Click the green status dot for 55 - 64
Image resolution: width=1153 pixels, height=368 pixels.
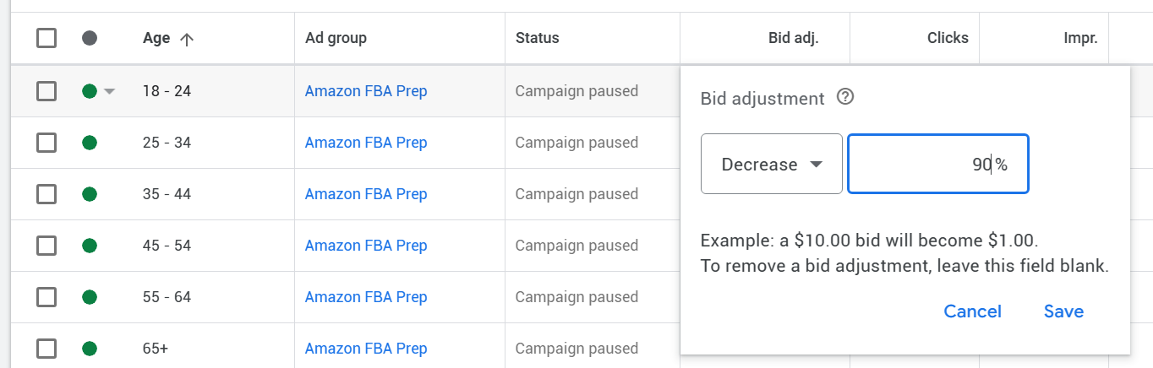(x=90, y=297)
